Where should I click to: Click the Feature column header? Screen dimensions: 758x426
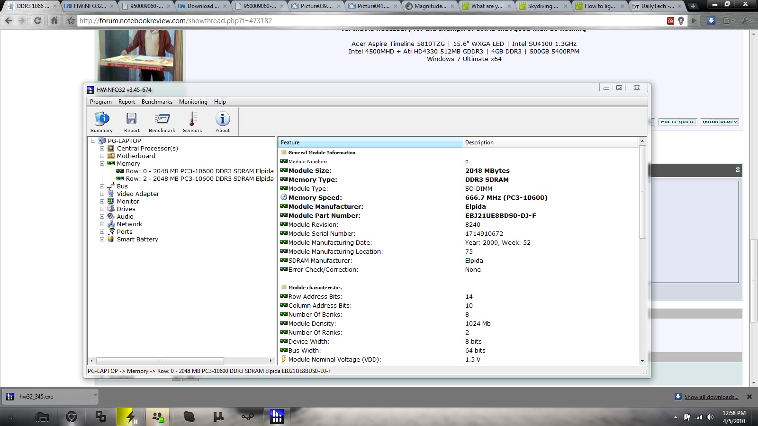coord(370,142)
